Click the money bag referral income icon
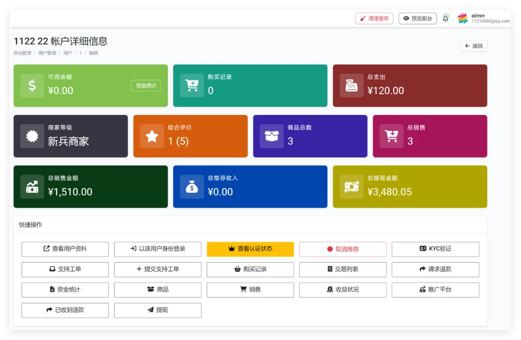The height and width of the screenshot is (340, 521). pyautogui.click(x=192, y=187)
